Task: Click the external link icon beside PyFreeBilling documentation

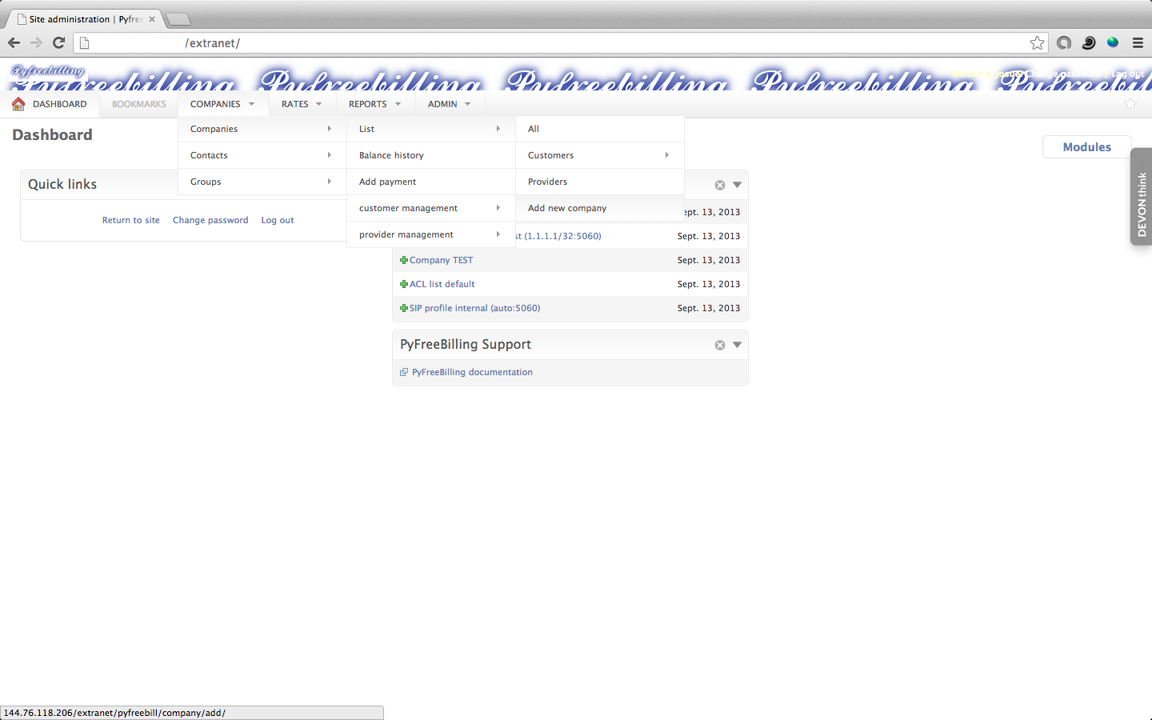Action: tap(404, 372)
